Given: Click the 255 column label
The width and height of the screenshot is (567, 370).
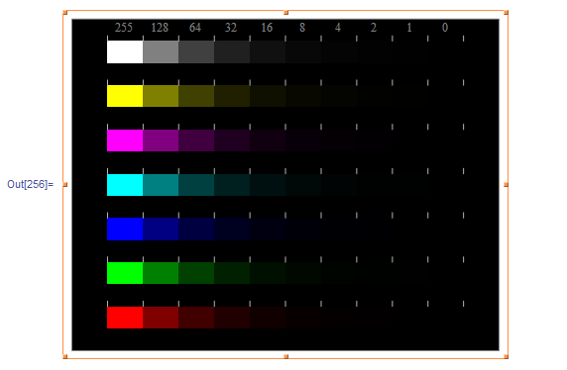Looking at the screenshot, I should (x=124, y=28).
